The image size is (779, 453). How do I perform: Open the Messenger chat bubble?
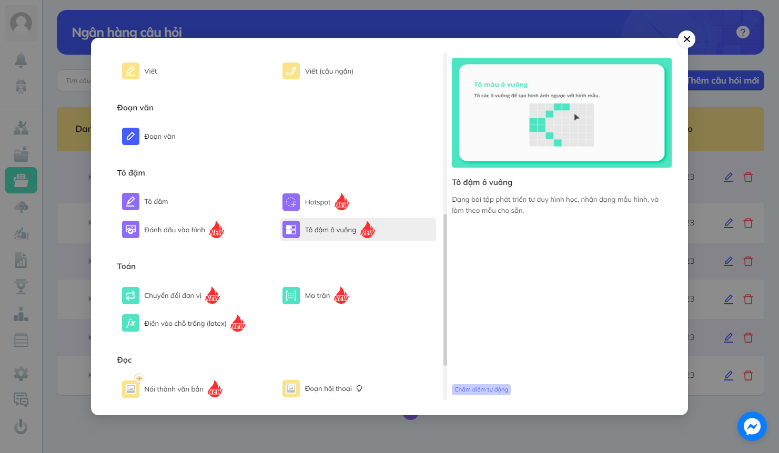pos(752,426)
